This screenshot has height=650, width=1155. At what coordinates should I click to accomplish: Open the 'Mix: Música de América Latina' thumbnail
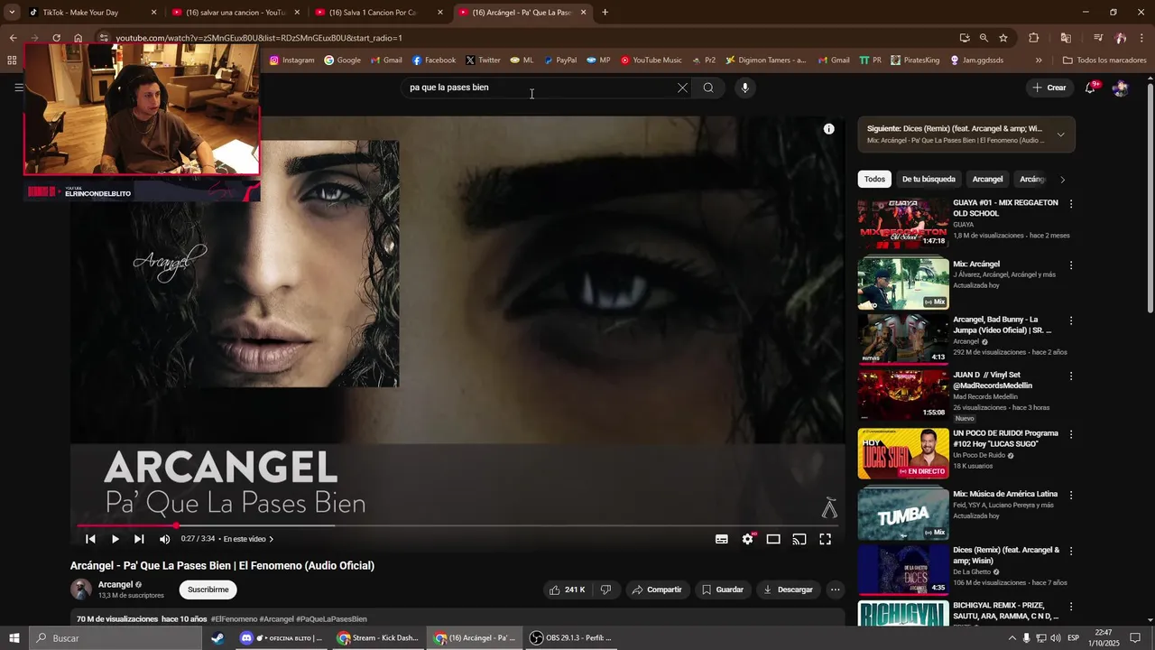click(x=902, y=514)
